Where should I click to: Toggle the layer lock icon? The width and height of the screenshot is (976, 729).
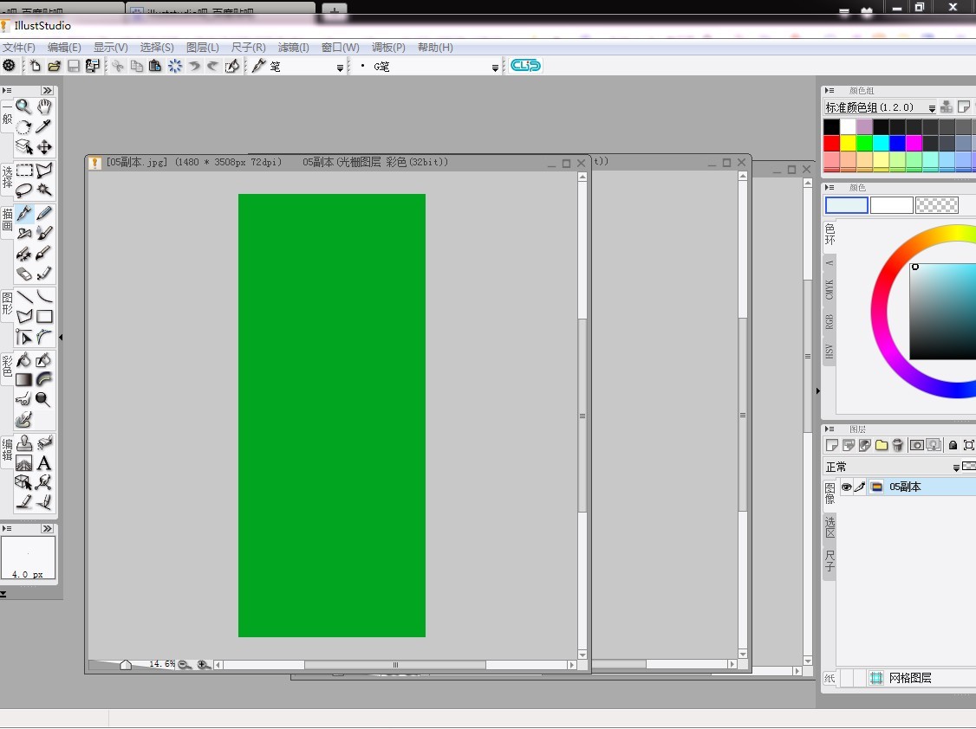point(953,445)
